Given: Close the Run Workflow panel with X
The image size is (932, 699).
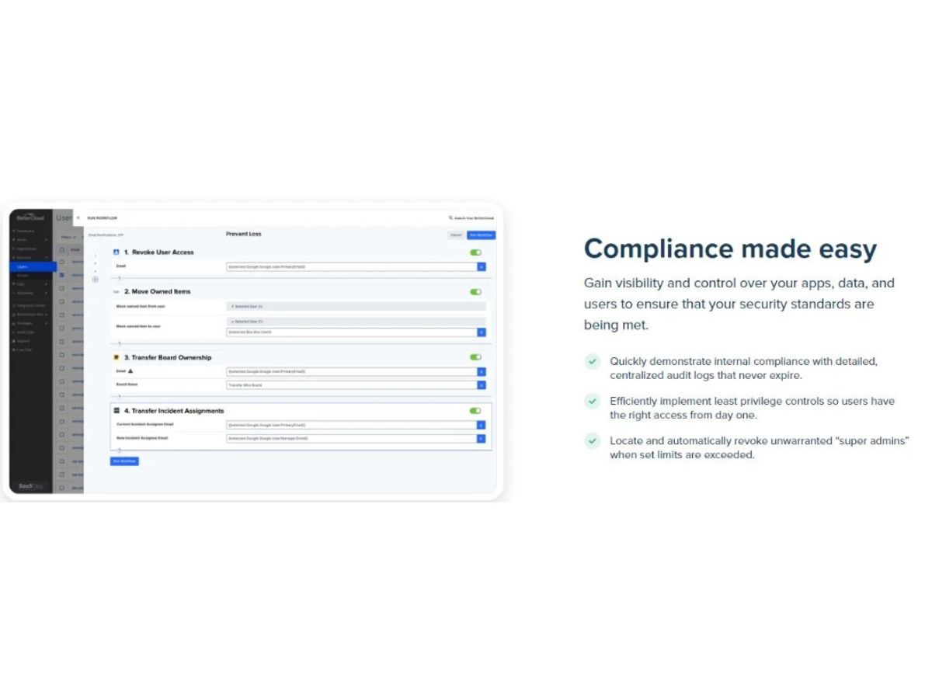Looking at the screenshot, I should [78, 218].
